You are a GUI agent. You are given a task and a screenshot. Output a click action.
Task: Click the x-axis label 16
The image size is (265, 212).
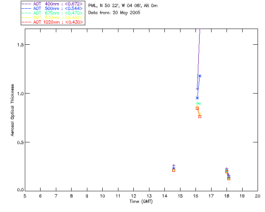pos(196,196)
